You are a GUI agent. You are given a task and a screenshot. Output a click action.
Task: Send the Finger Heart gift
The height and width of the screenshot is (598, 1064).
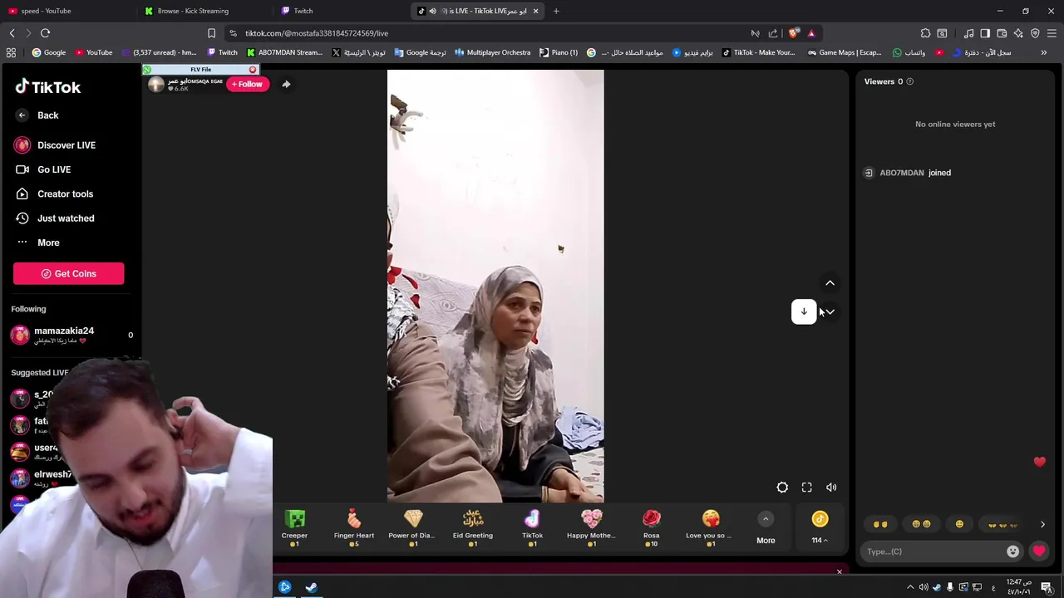354,528
